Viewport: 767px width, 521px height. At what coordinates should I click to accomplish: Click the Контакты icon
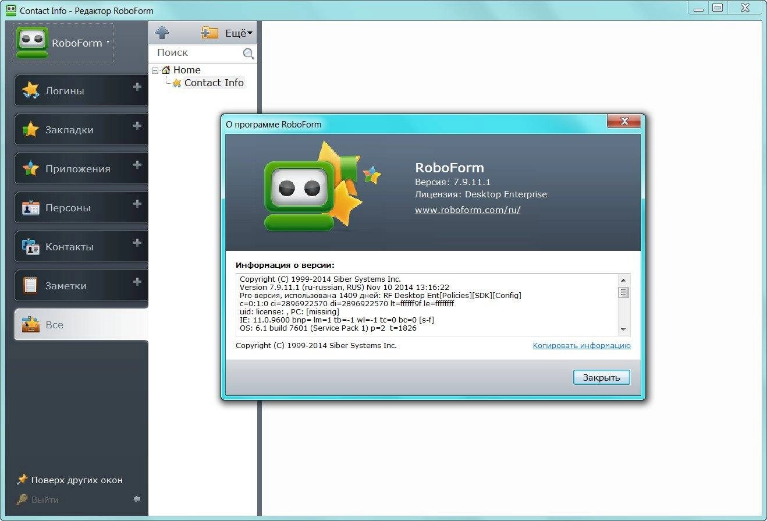[30, 247]
